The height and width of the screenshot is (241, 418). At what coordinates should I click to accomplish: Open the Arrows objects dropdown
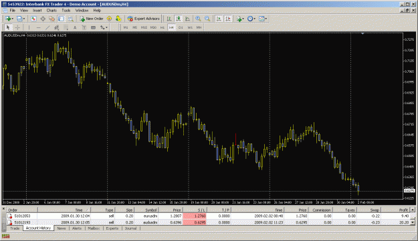click(x=104, y=27)
